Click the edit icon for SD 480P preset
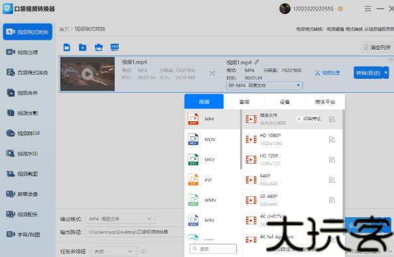Screen dimensions: 394x257 coord(332,200)
